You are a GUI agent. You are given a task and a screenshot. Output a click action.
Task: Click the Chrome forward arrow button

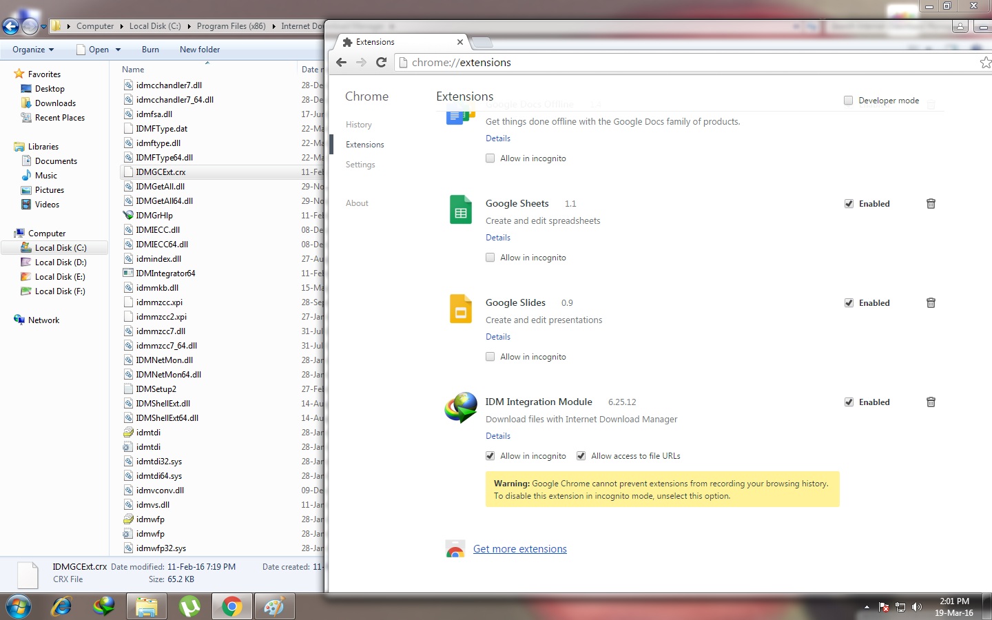pyautogui.click(x=361, y=62)
